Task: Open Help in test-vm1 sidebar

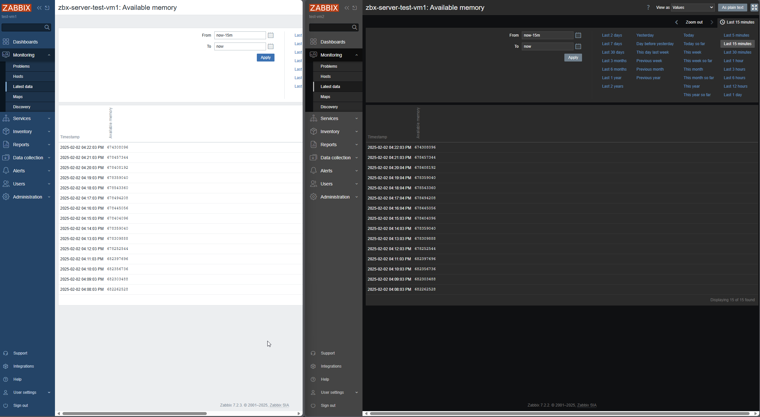Action: tap(17, 379)
